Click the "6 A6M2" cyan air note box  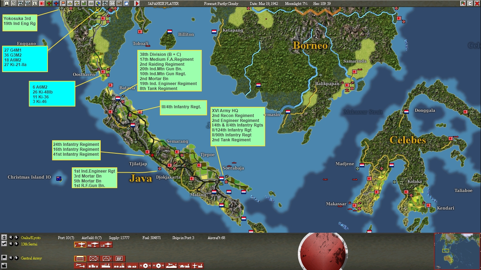coord(52,94)
